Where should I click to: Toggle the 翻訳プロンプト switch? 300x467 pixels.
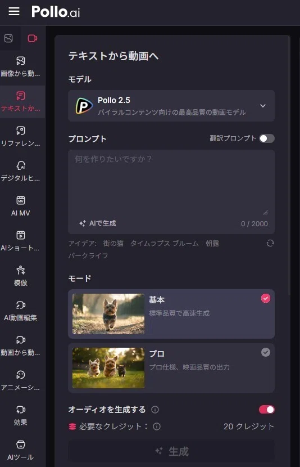(x=267, y=138)
